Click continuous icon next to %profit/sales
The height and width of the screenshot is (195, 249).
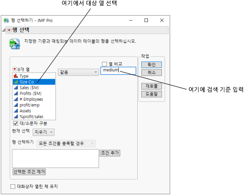pos(16,116)
